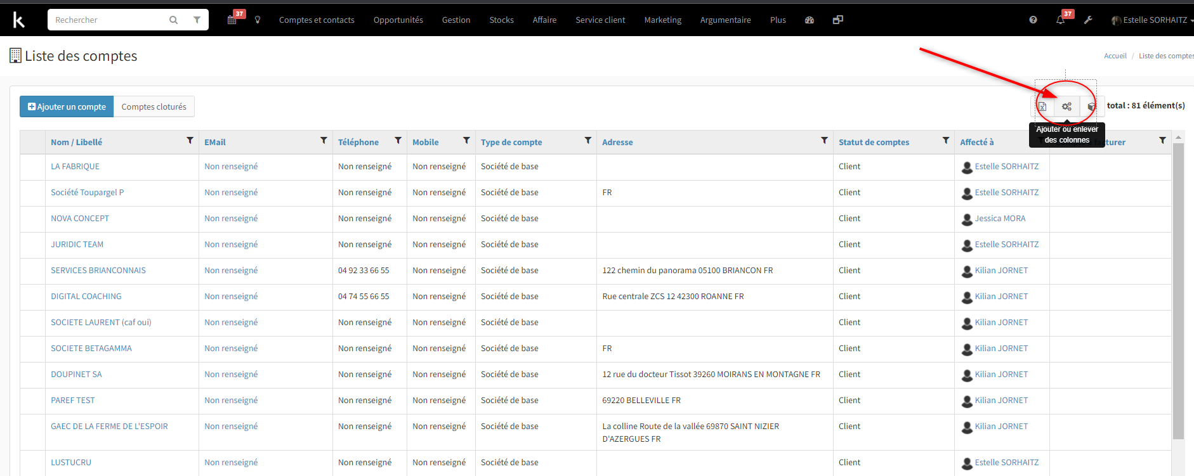Go to Accueil breadcrumb link
Screen dimensions: 1194x476
[1115, 56]
